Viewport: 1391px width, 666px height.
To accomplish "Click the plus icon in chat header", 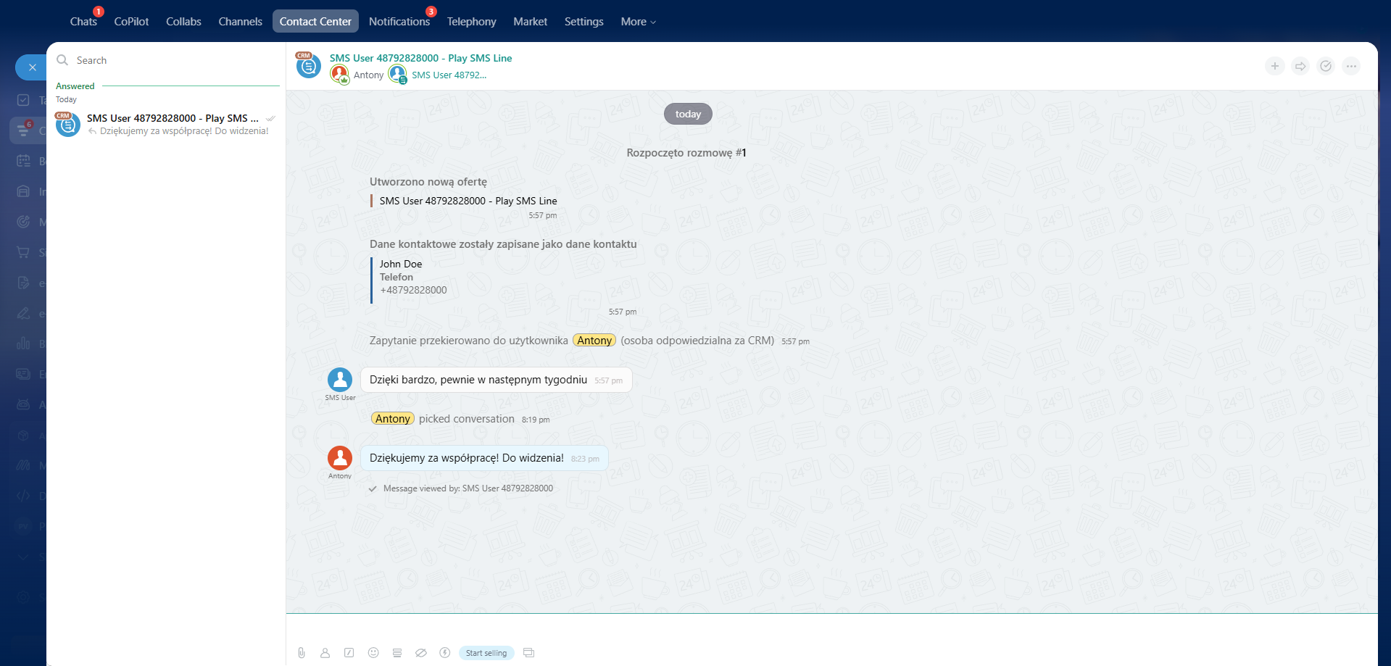I will [1275, 66].
